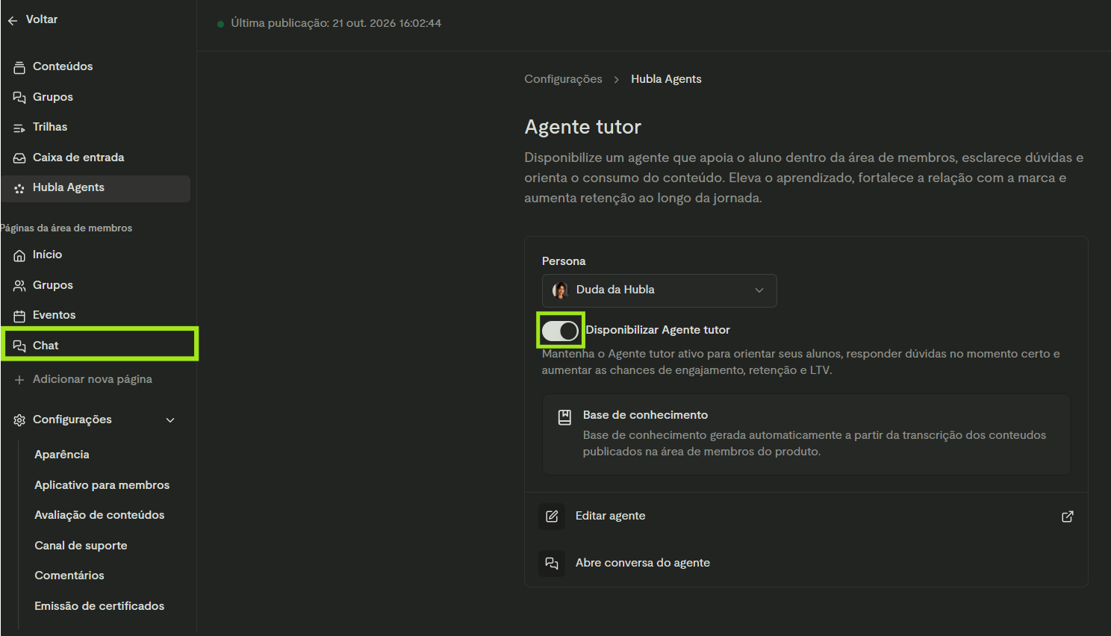Click the Caixa de entrada inbox icon

pyautogui.click(x=19, y=158)
